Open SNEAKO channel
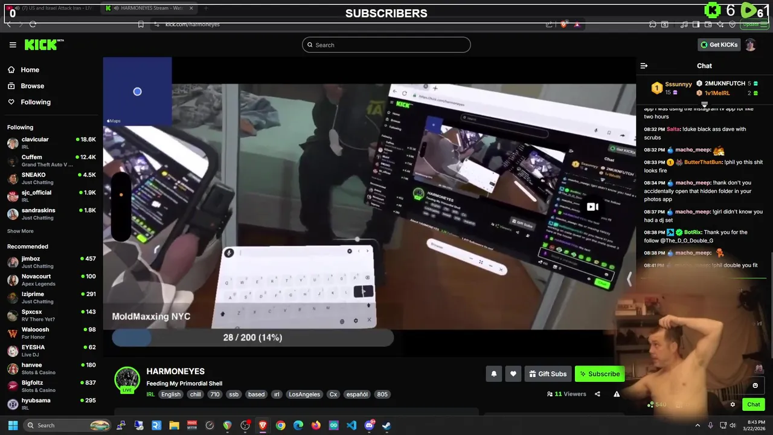Screen dimensions: 773x435 click(51, 178)
